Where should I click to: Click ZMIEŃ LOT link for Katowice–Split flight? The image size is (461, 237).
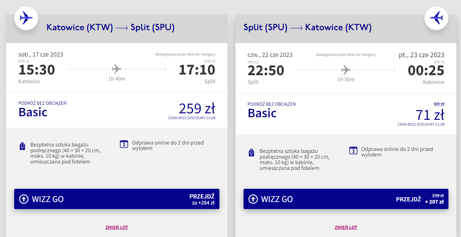(117, 227)
